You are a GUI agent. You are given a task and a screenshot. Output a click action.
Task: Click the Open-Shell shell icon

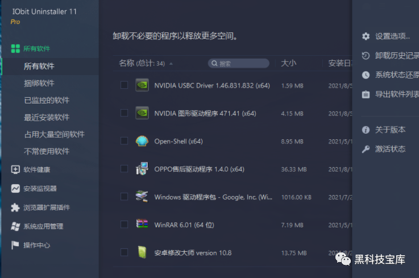pyautogui.click(x=142, y=140)
